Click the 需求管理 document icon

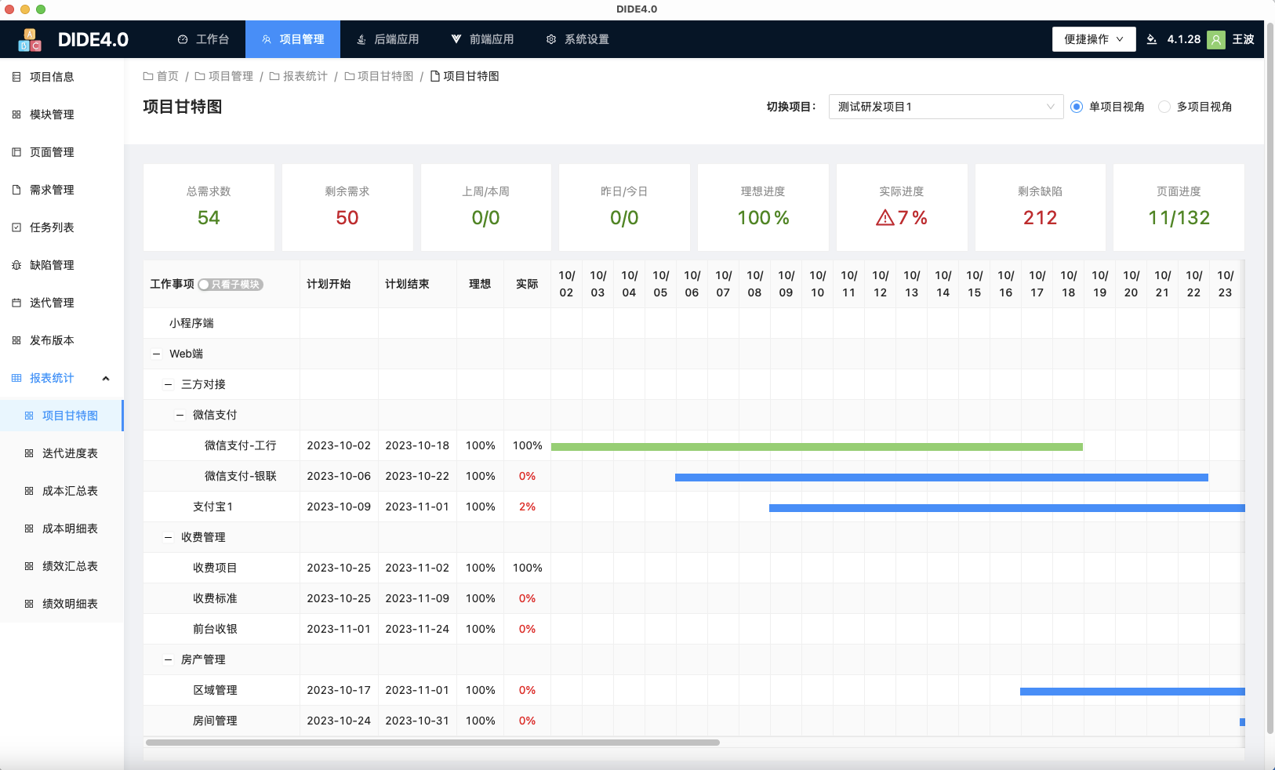point(16,190)
